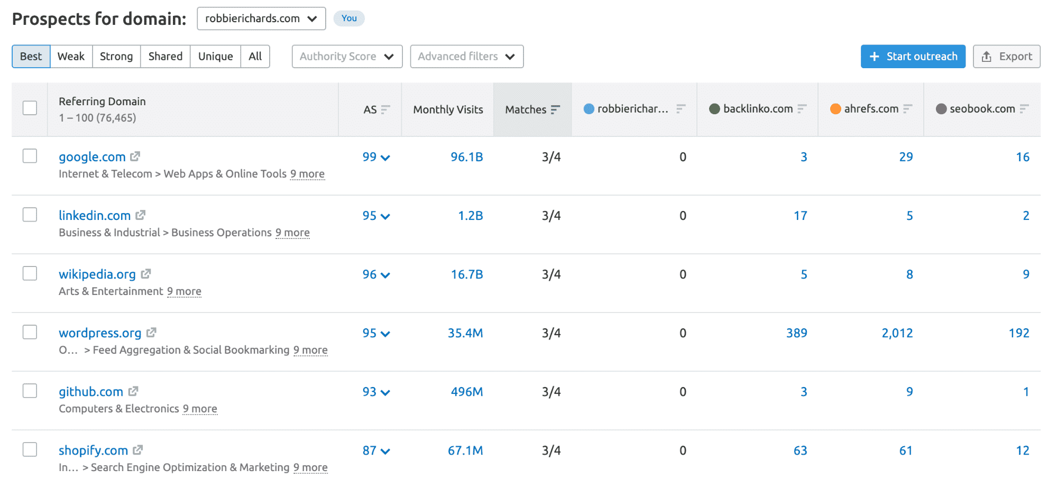Click Matches column sort icon
This screenshot has height=488, width=1057.
click(x=555, y=109)
